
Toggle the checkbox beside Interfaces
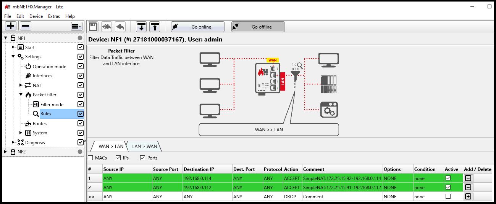(80, 76)
